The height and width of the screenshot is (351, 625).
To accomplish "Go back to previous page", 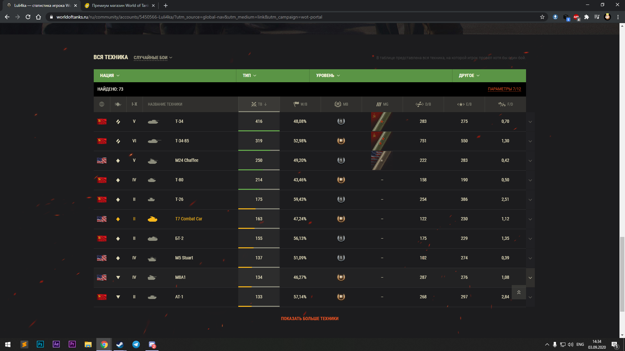I will point(7,17).
